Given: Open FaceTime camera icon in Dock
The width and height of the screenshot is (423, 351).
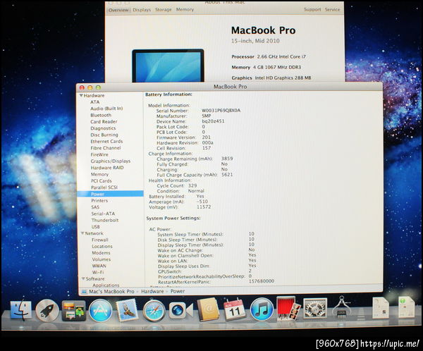Looking at the screenshot, I should [180, 311].
